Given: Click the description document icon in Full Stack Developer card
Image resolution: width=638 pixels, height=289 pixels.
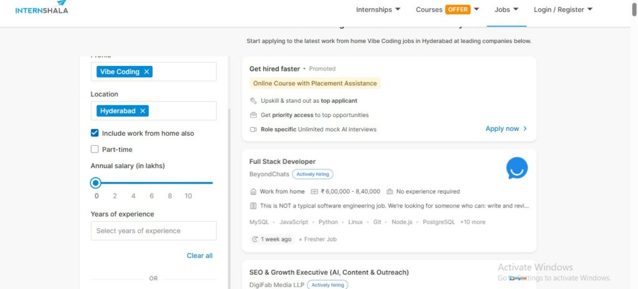Looking at the screenshot, I should click(253, 206).
